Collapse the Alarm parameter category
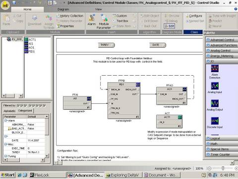Image resolution: width=238 pixels, height=179 pixels. (5, 121)
